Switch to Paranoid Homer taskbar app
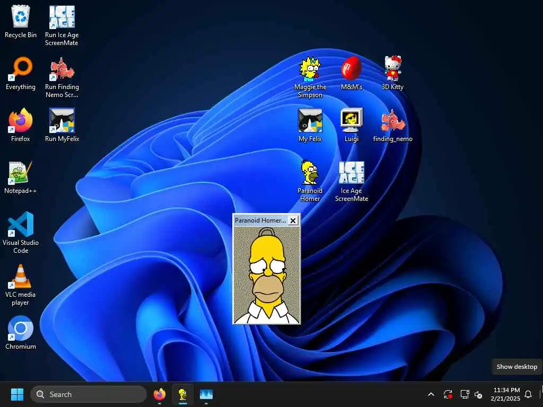The width and height of the screenshot is (543, 407). [182, 394]
